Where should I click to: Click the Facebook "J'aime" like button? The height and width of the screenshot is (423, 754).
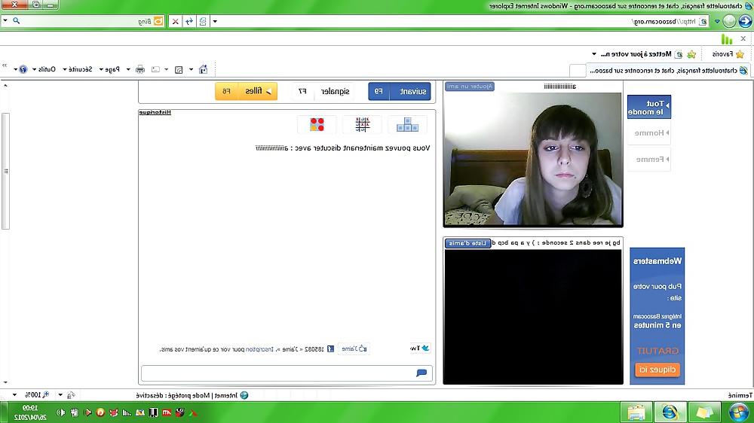pyautogui.click(x=354, y=348)
